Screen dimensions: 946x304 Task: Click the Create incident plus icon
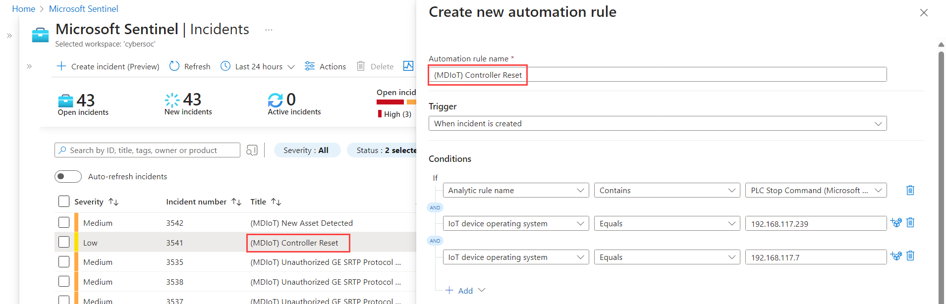point(61,66)
